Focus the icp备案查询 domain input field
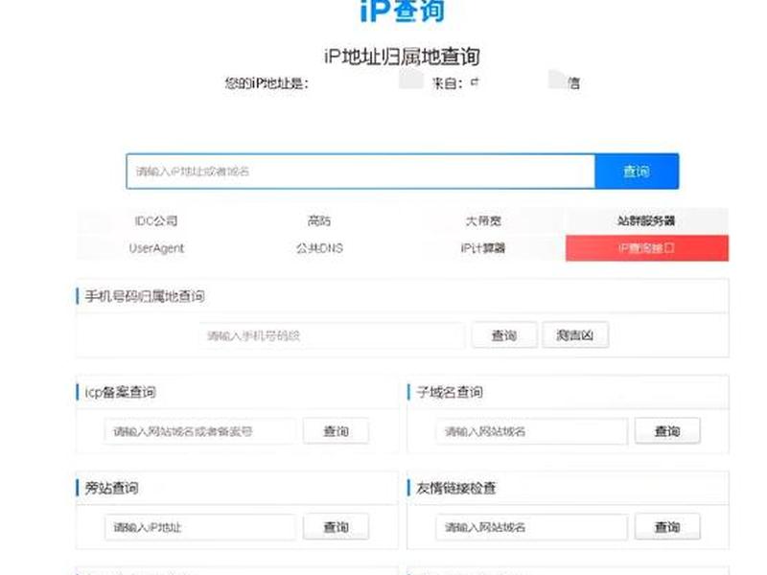This screenshot has width=767, height=575. pos(200,431)
